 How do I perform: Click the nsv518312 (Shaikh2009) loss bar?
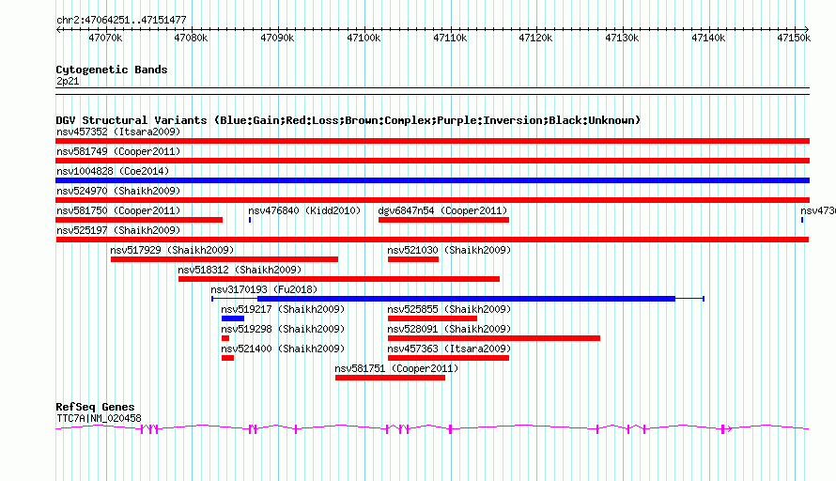click(339, 279)
